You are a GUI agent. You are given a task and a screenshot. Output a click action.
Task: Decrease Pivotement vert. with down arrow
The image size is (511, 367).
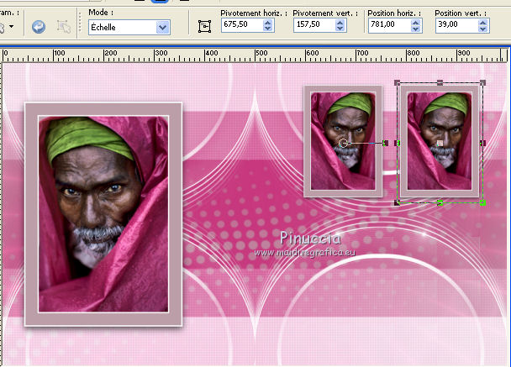click(340, 29)
